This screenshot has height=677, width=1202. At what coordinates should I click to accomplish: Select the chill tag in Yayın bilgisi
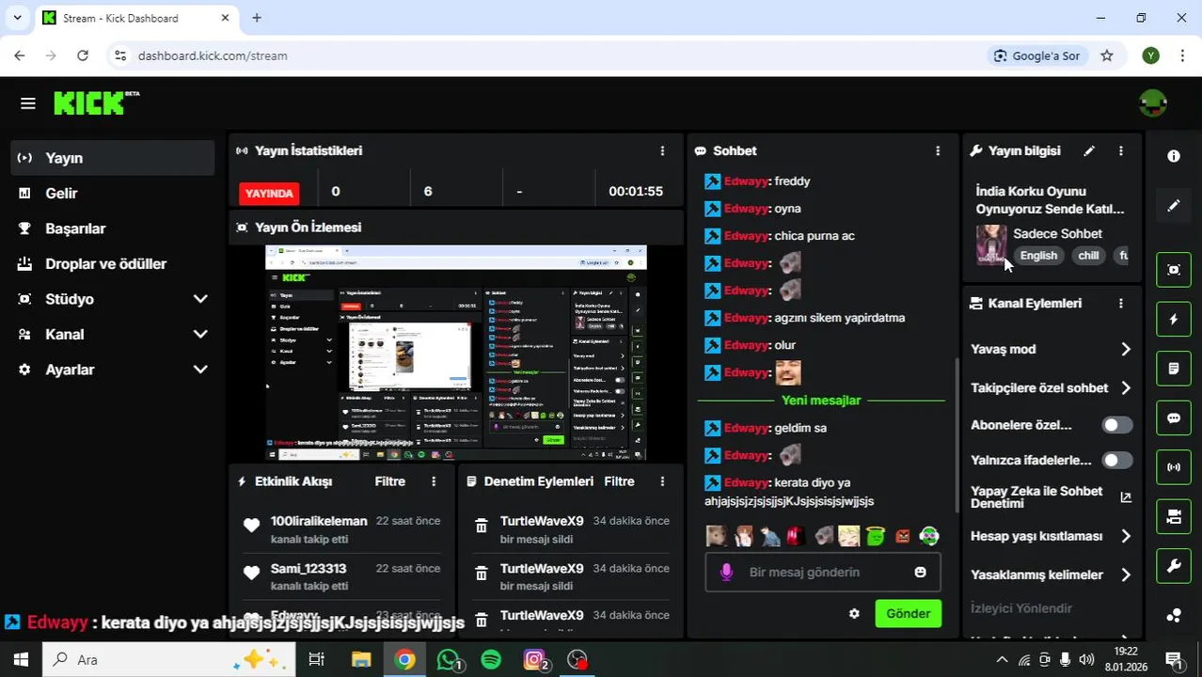1088,256
